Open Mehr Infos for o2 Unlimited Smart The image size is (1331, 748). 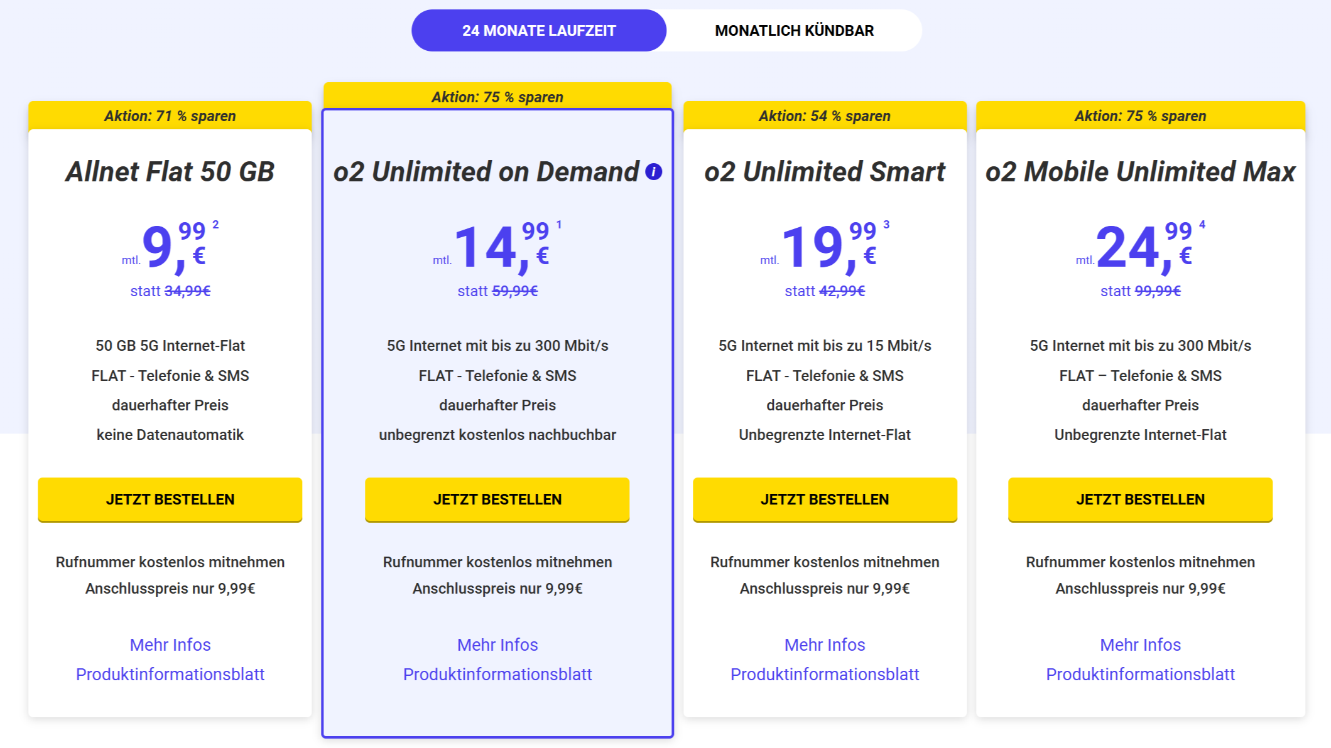825,644
